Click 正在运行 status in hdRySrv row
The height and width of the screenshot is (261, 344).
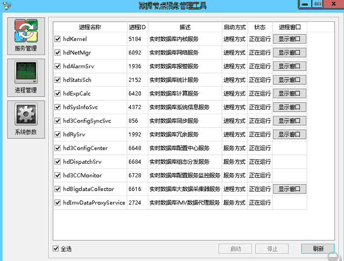[x=260, y=134]
